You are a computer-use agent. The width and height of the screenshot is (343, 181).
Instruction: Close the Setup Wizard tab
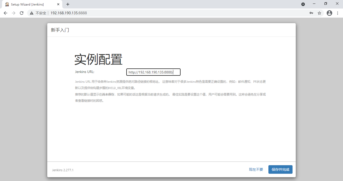[x=58, y=4]
